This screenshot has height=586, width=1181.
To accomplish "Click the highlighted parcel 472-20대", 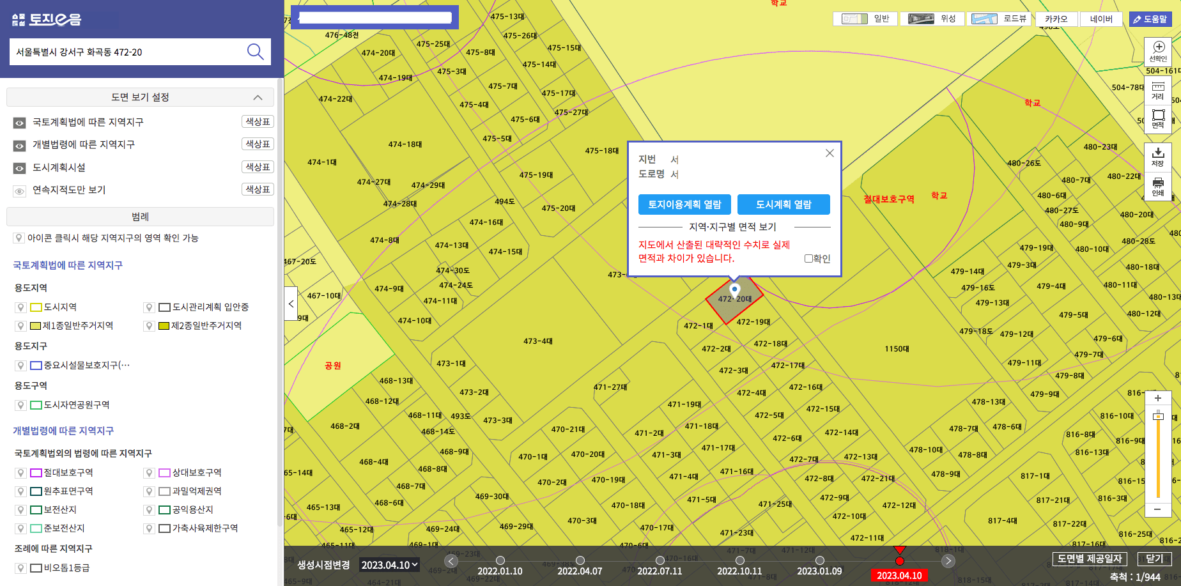I will (735, 299).
